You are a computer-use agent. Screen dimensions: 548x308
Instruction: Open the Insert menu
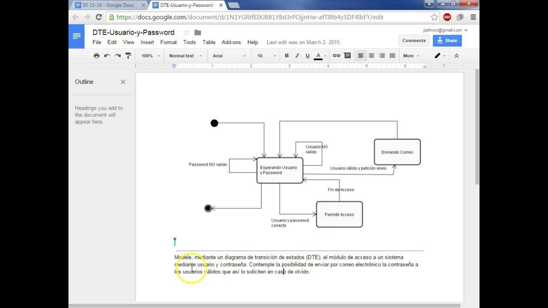[x=147, y=42]
